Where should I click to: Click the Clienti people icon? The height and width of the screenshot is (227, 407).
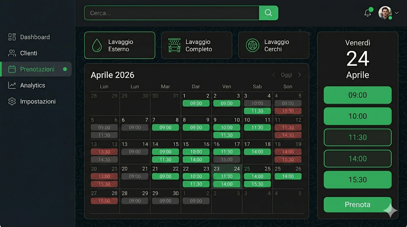[12, 53]
